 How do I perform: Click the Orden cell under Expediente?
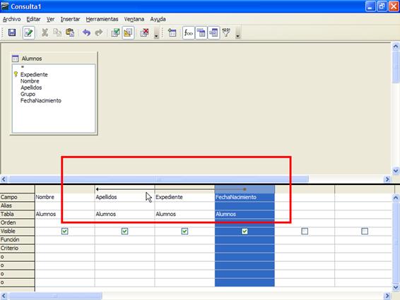click(x=184, y=223)
